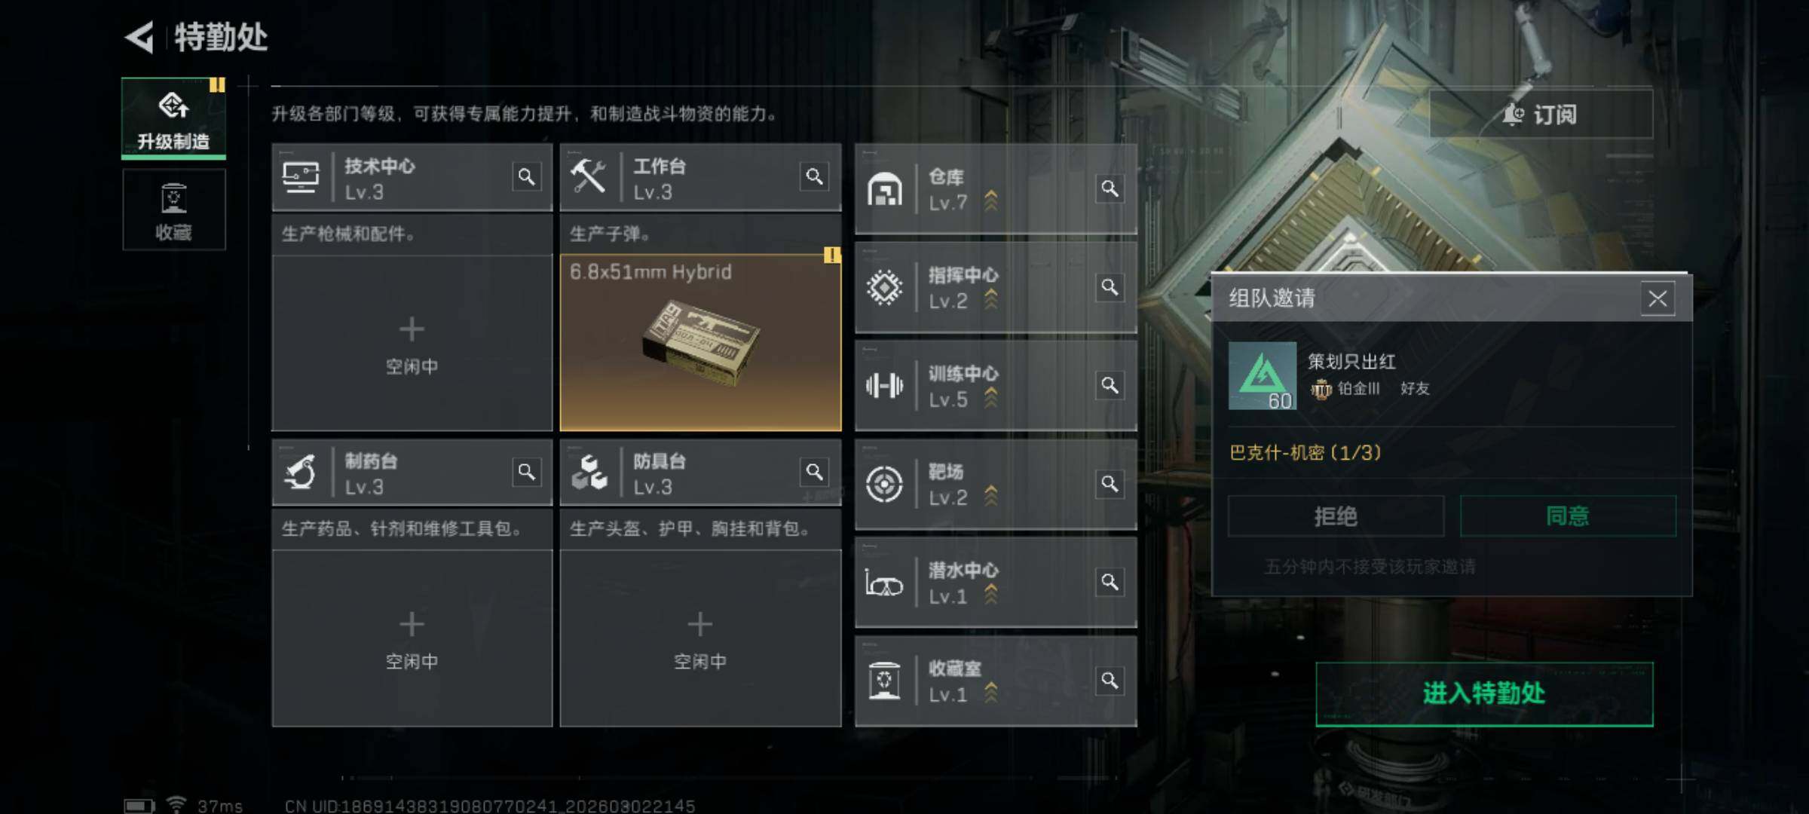
Task: Accept the team invite with 同意
Action: [x=1568, y=516]
